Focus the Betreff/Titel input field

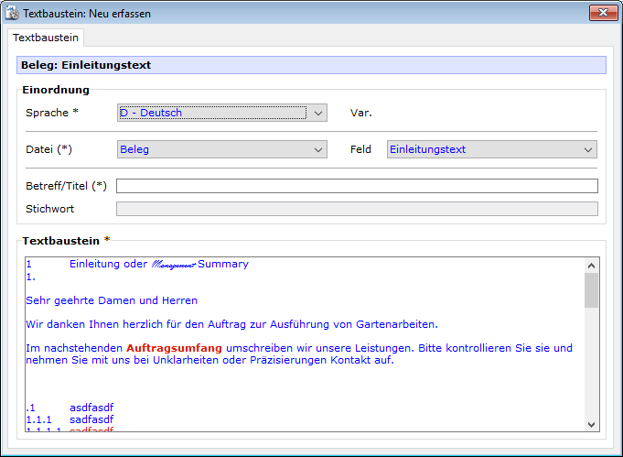click(x=357, y=186)
